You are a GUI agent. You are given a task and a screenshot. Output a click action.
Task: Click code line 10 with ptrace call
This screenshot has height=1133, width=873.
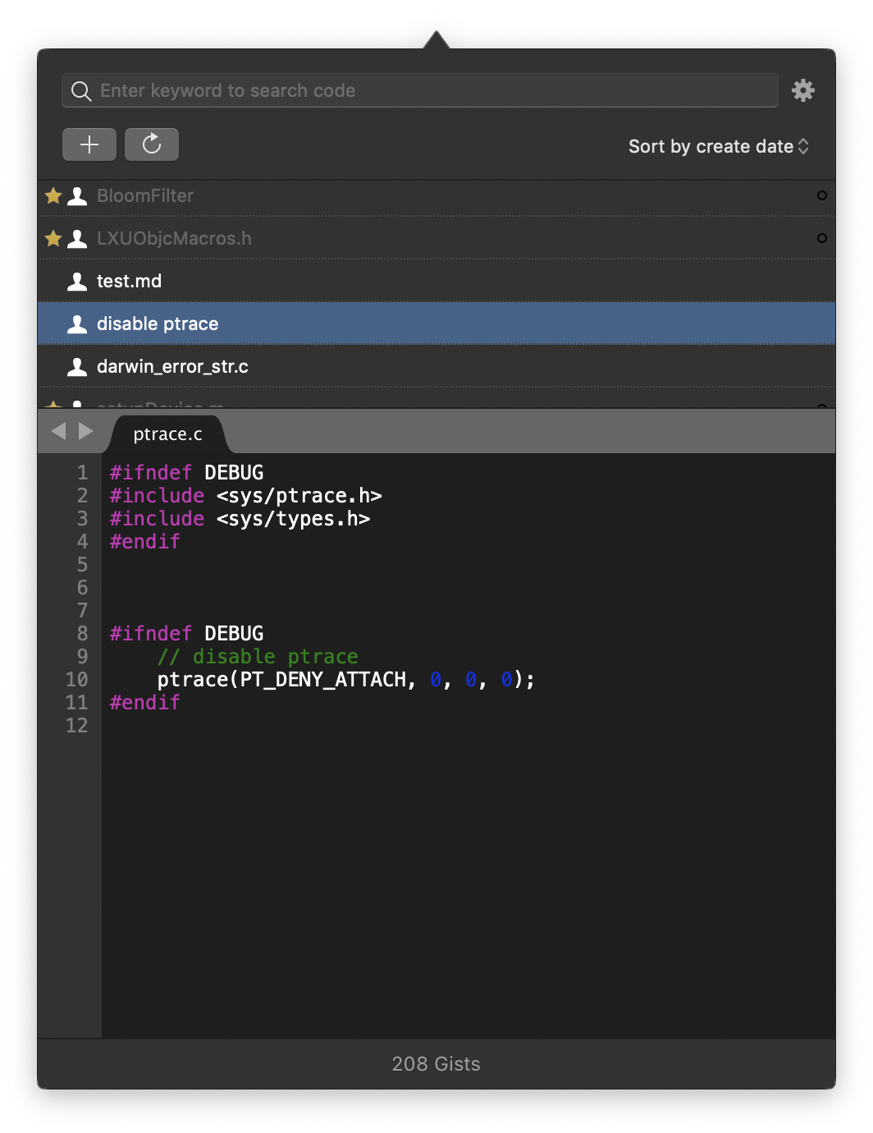345,680
